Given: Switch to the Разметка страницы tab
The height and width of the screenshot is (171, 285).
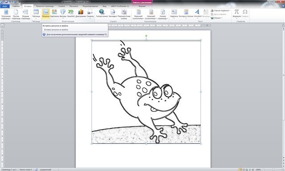Looking at the screenshot, I should [45, 6].
